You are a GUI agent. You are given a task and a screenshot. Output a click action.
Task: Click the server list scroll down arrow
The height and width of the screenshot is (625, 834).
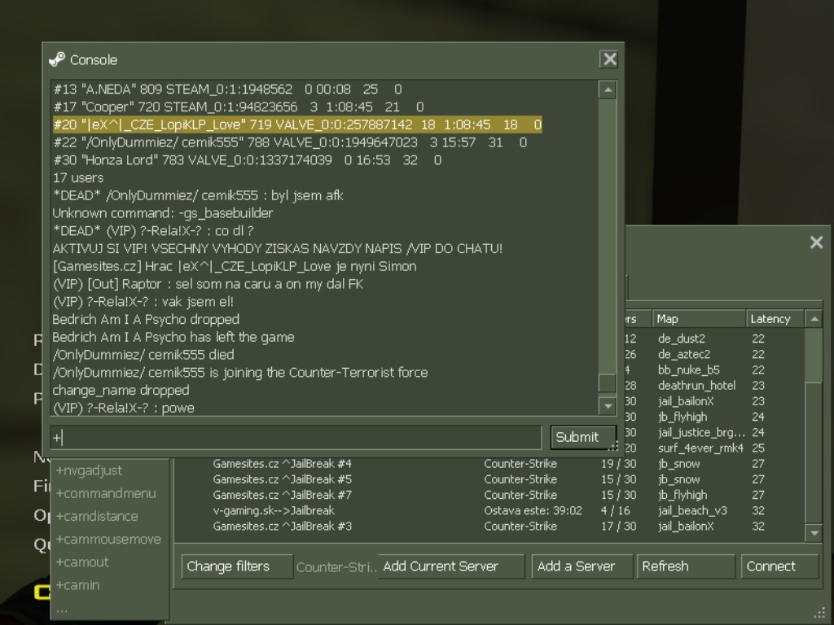(814, 532)
